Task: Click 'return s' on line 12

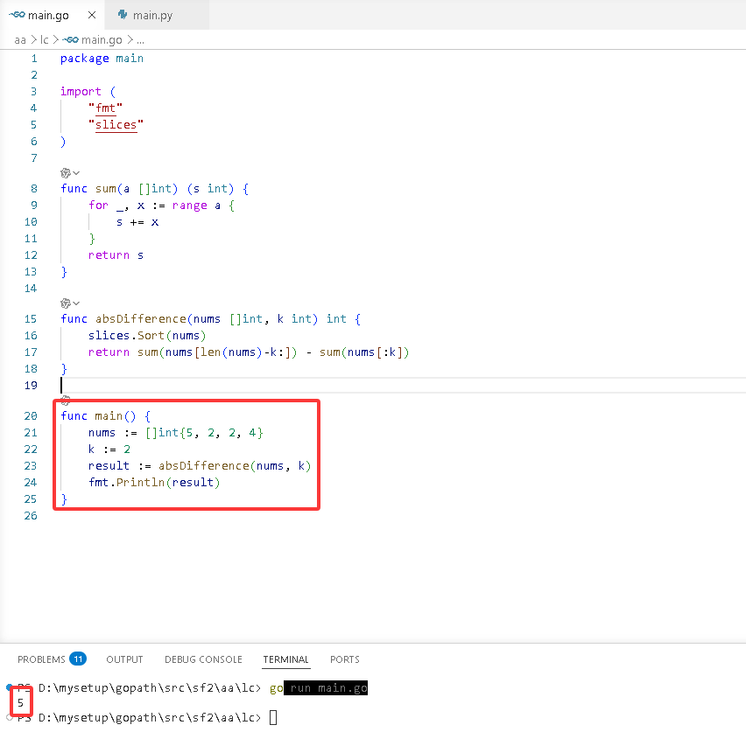Action: (116, 255)
